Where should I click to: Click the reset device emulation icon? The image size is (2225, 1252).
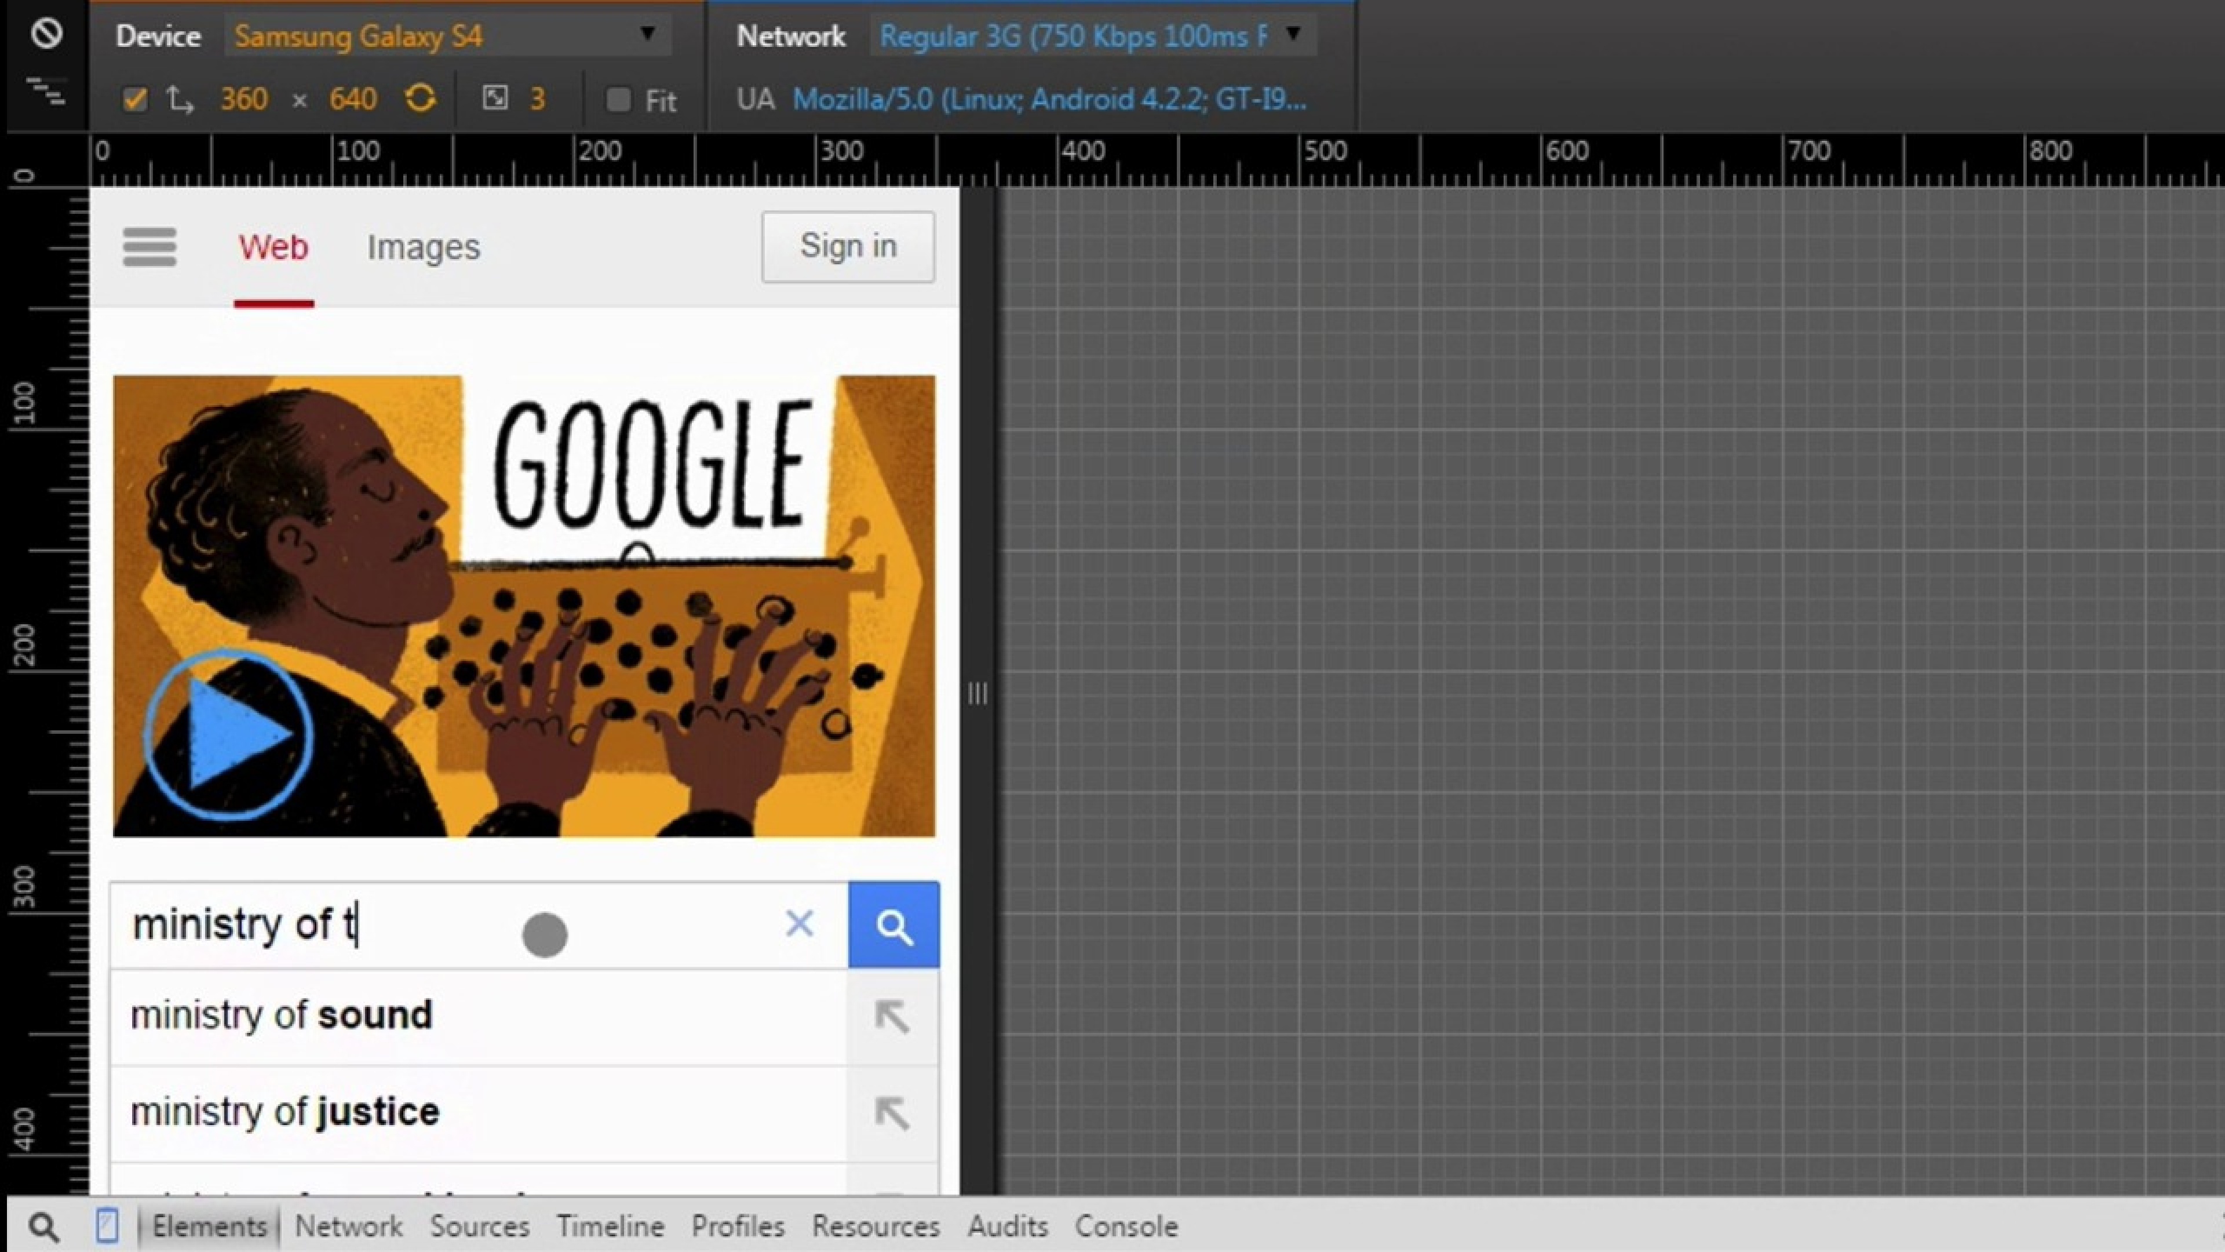tap(46, 34)
